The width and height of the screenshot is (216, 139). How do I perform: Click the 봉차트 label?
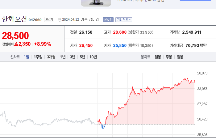(x=145, y=57)
